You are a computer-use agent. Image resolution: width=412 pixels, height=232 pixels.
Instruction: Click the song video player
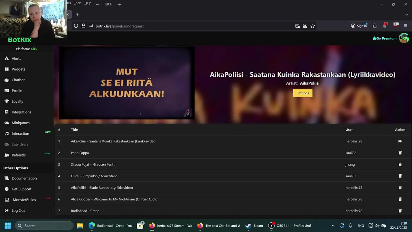tap(127, 83)
